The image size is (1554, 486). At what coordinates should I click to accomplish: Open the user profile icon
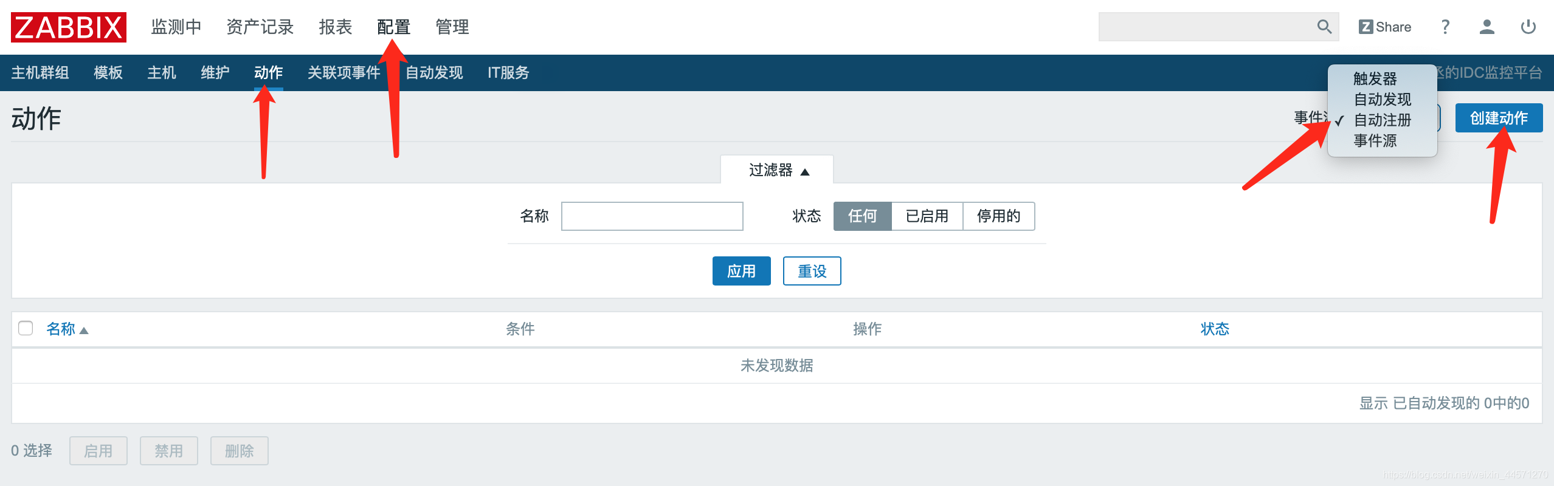coord(1487,27)
